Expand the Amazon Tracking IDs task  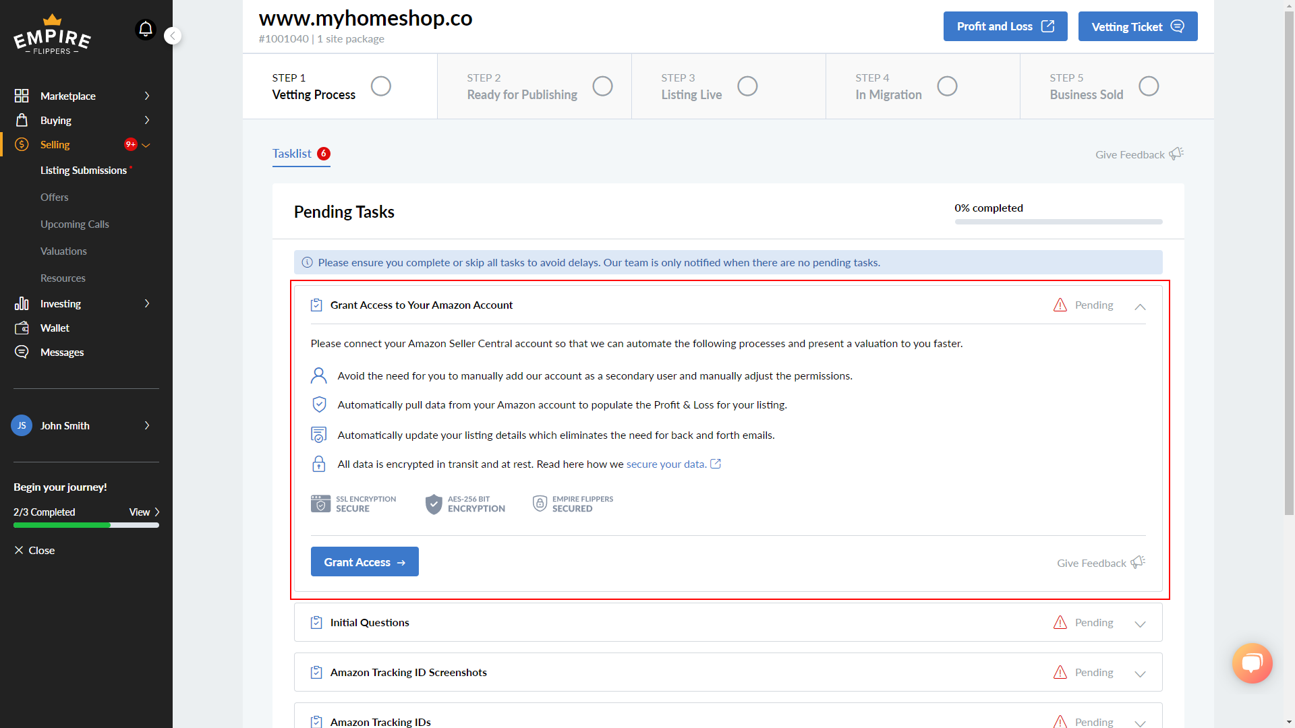1140,723
